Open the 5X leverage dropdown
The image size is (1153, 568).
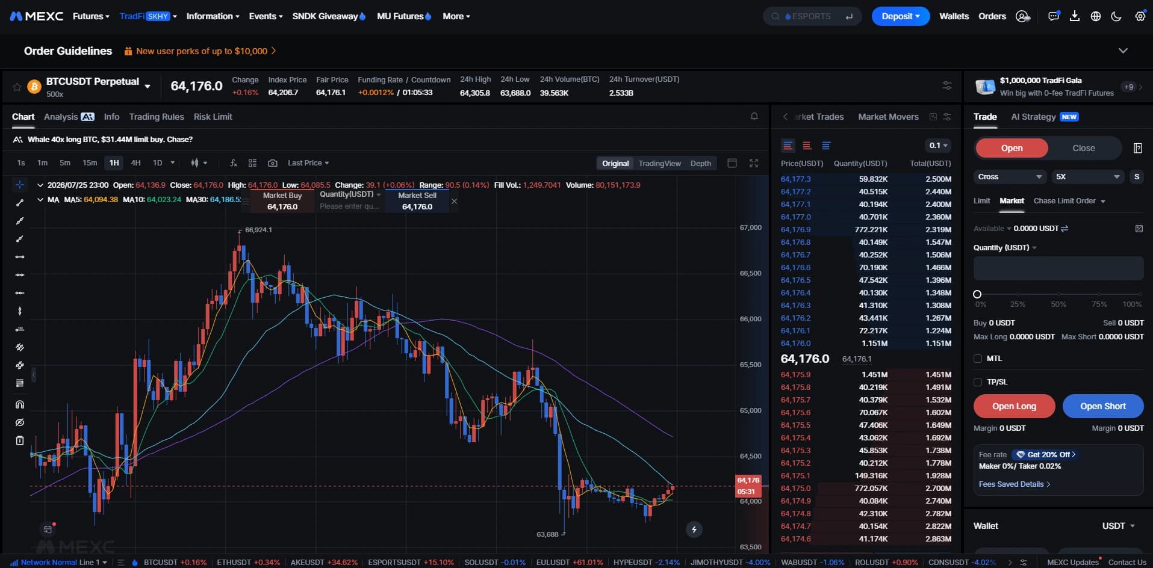[1087, 177]
